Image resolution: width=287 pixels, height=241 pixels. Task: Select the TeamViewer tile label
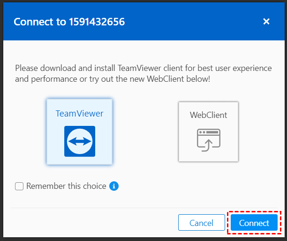[80, 114]
